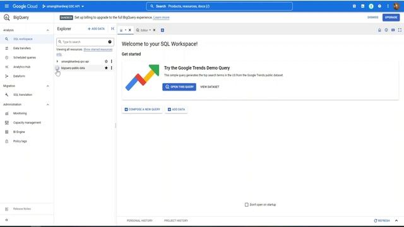Click the BI Engine icon in sidebar
Viewport: 404px width, 227px height.
[x=7, y=132]
